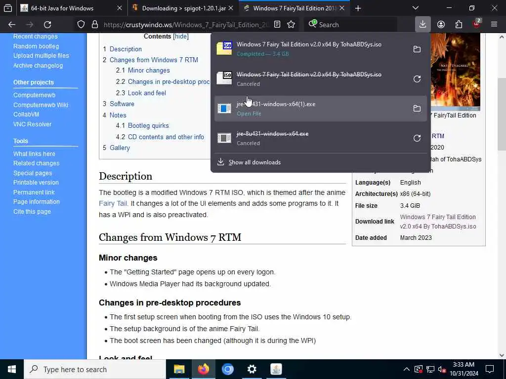
Task: Go to 2.1 Minor changes entry
Action: (x=143, y=70)
